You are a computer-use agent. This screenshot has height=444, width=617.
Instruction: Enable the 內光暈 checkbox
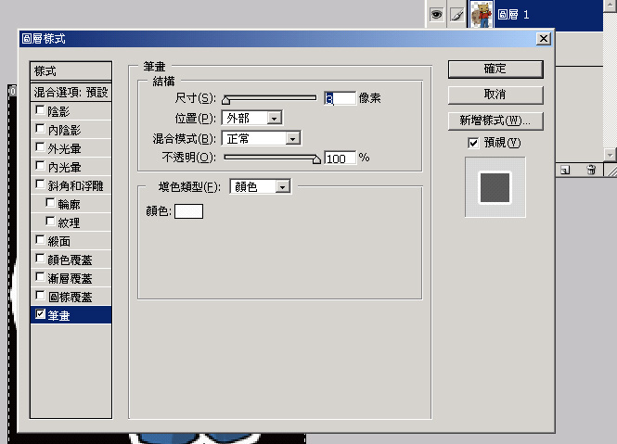point(40,166)
